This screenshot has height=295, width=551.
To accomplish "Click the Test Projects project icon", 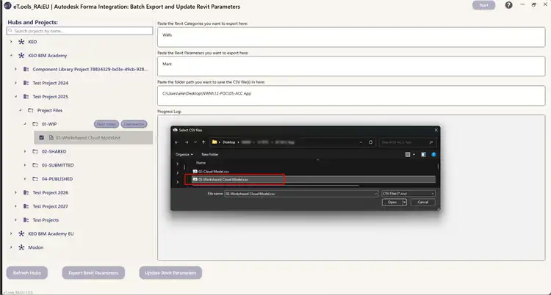I will point(26,220).
